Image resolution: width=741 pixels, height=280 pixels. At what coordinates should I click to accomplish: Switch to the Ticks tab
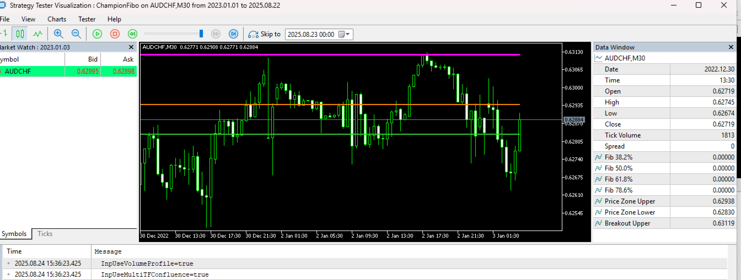pos(45,234)
